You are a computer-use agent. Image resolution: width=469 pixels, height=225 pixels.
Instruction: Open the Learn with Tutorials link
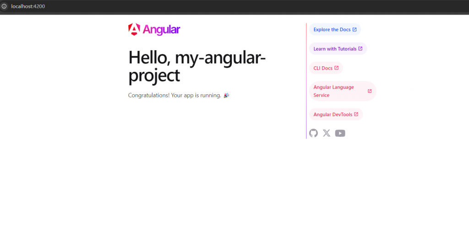point(338,49)
